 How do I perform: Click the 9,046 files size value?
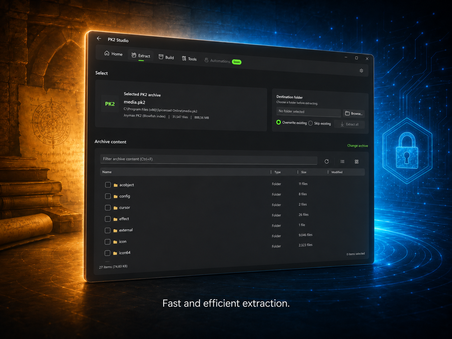(x=305, y=235)
